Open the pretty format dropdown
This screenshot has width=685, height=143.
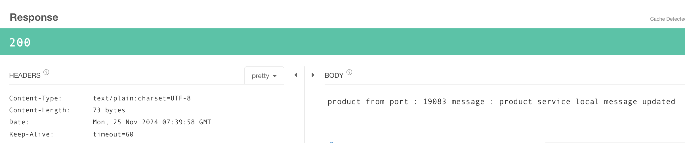tap(264, 75)
